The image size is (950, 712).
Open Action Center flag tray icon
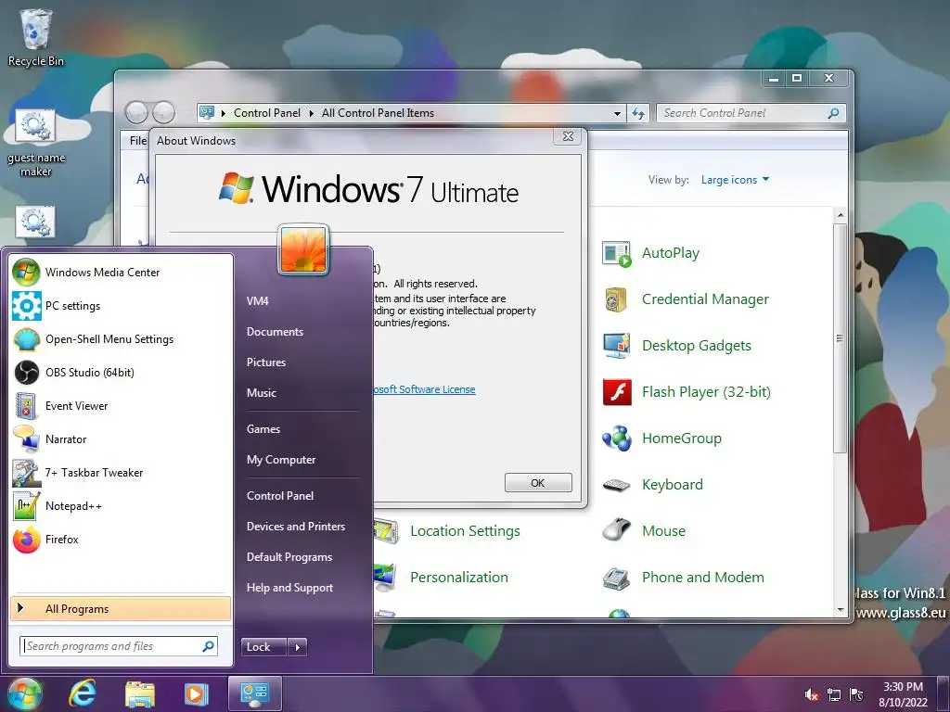click(856, 694)
